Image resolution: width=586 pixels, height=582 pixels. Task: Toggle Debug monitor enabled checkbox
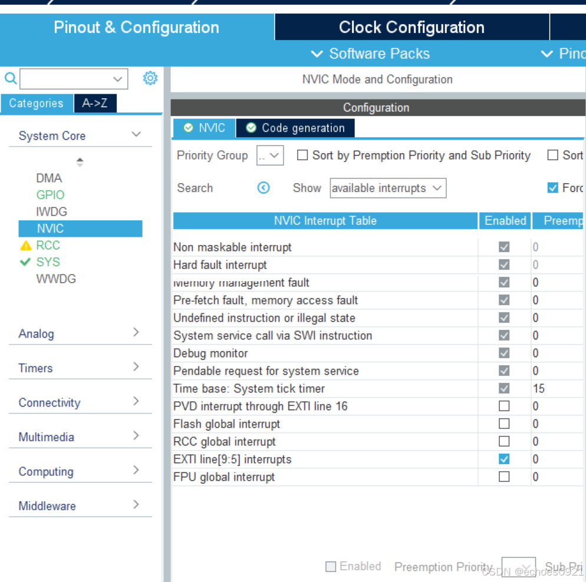coord(504,353)
